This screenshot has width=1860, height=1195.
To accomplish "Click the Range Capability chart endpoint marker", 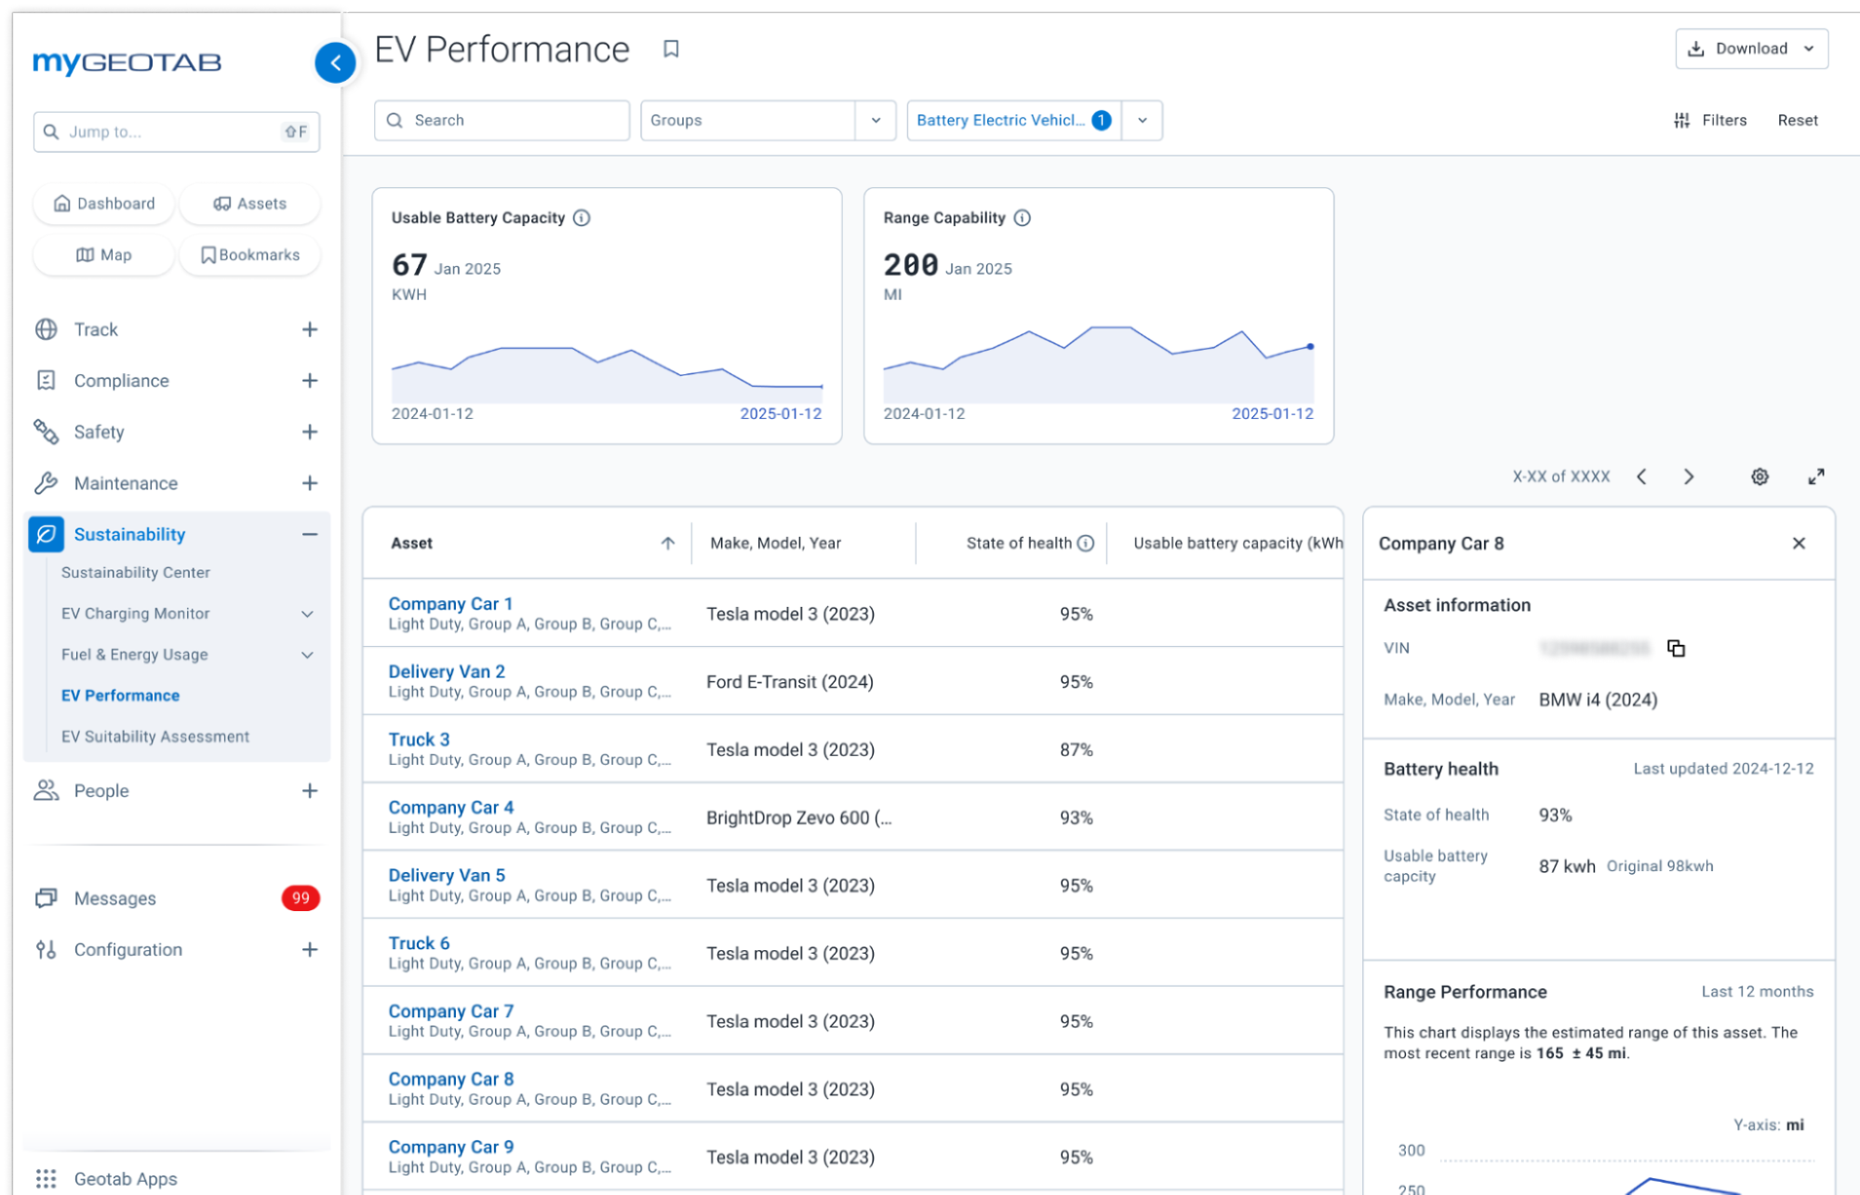I will (x=1309, y=346).
